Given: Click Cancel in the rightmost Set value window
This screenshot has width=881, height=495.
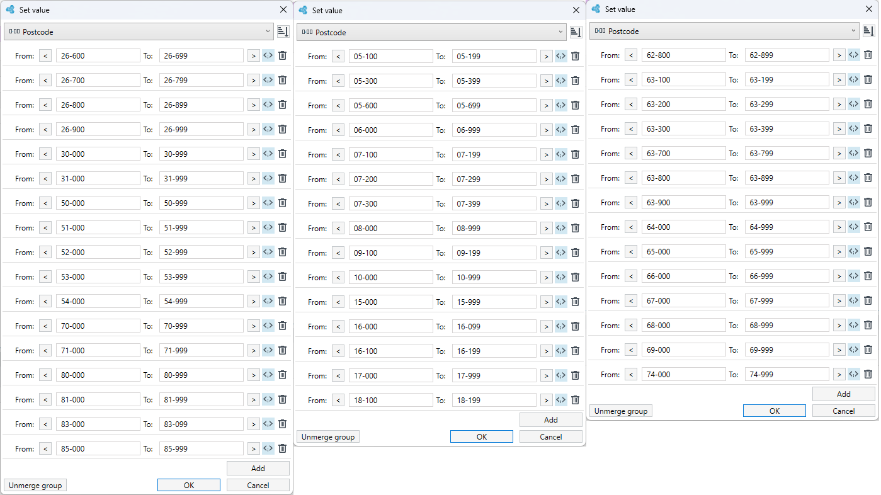Looking at the screenshot, I should pyautogui.click(x=844, y=411).
